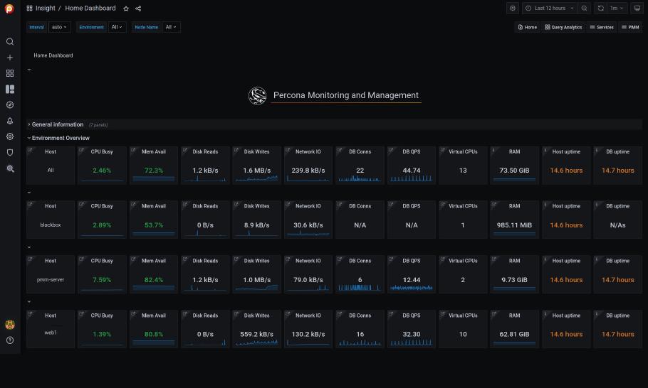Open the Explore compass icon
The width and height of the screenshot is (648, 388).
pyautogui.click(x=10, y=105)
